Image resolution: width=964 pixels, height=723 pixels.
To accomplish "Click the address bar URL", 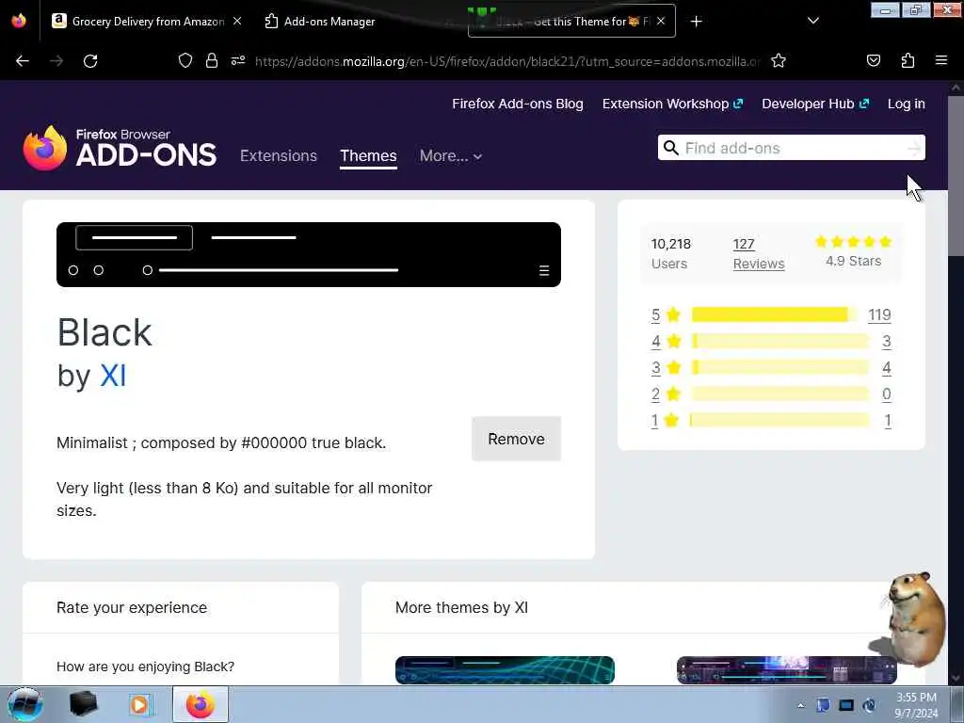I will [507, 61].
